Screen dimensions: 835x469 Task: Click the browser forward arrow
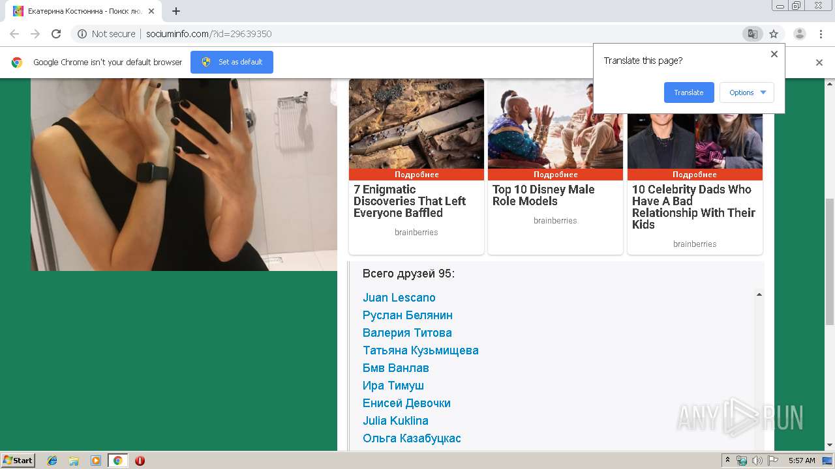click(35, 34)
